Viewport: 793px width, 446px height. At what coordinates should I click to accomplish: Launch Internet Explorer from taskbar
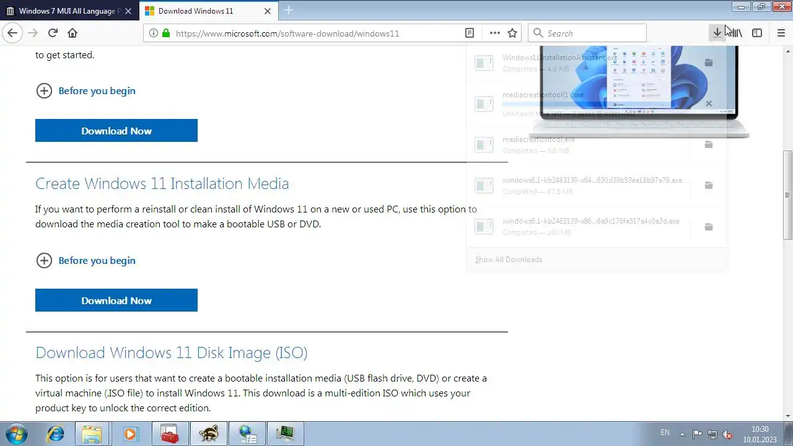point(55,434)
